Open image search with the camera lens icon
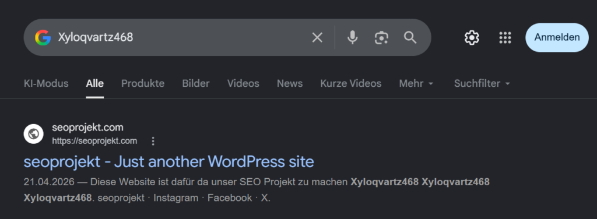 point(381,38)
